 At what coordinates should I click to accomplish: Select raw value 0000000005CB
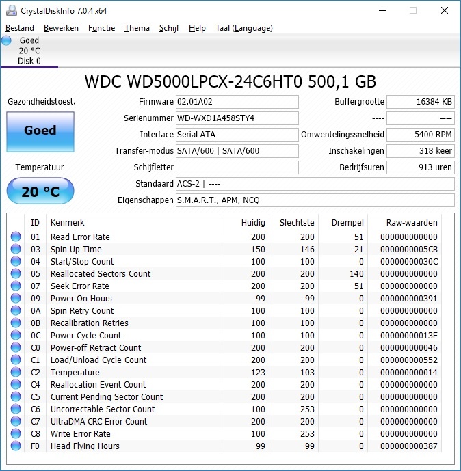point(409,250)
